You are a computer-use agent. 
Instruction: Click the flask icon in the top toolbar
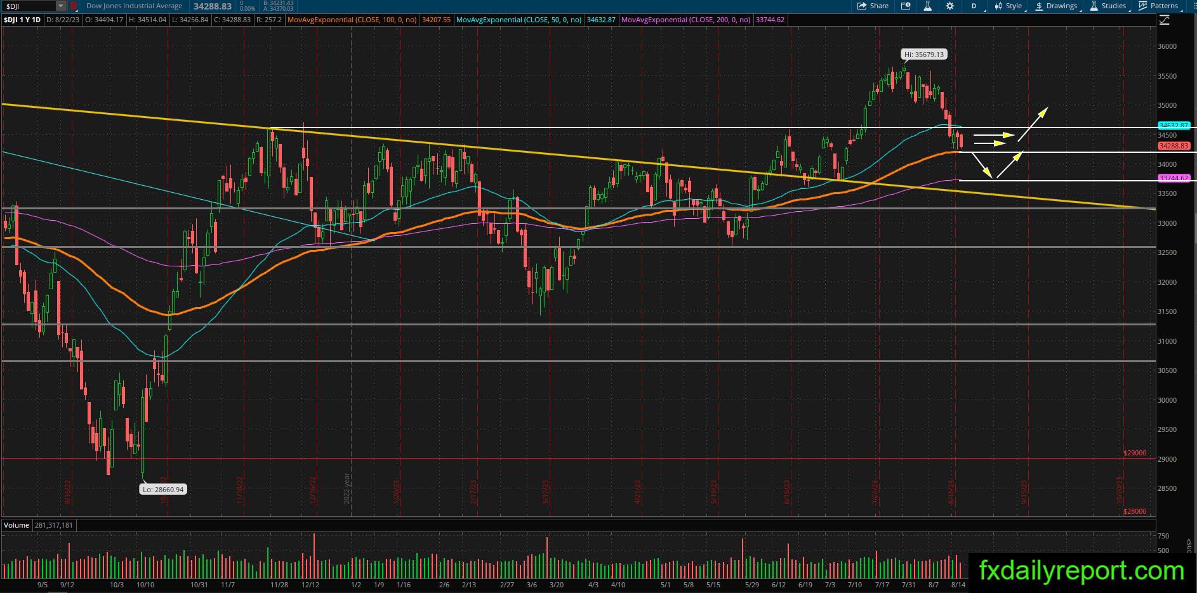click(928, 6)
